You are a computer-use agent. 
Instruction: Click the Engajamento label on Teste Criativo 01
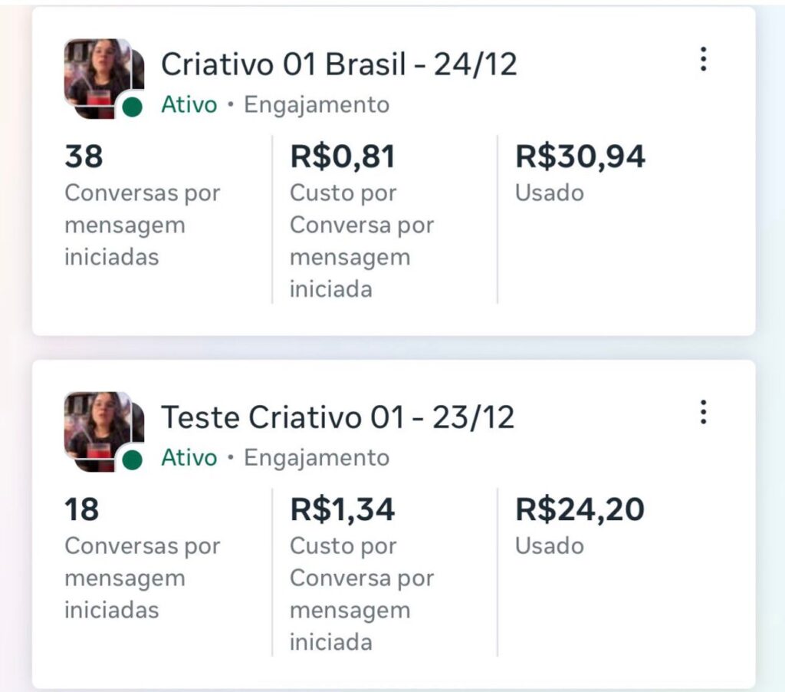[x=316, y=458]
